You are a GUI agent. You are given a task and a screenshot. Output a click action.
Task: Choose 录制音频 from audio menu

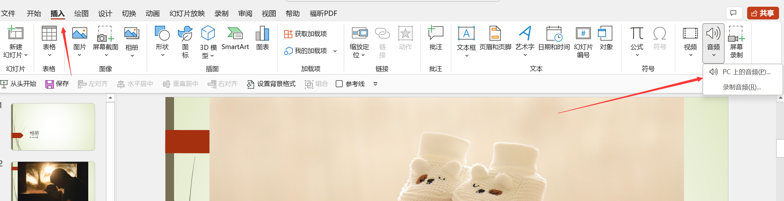point(742,87)
